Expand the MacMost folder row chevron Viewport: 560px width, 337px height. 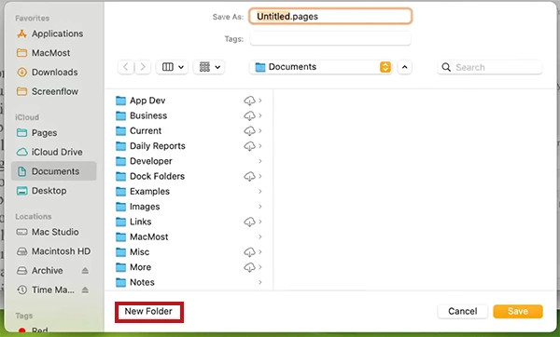[x=260, y=236]
